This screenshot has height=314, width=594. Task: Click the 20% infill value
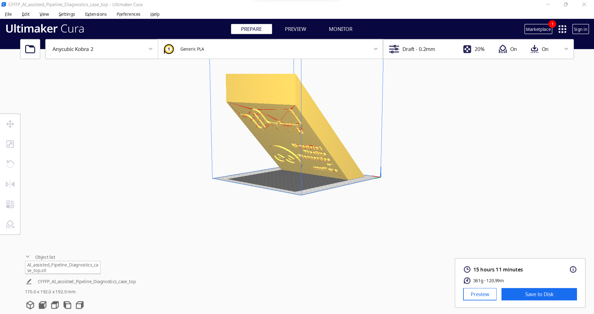[x=480, y=49]
